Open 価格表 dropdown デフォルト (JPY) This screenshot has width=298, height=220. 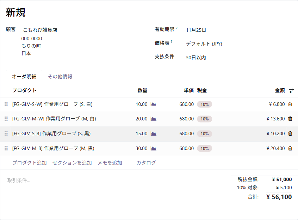point(204,44)
